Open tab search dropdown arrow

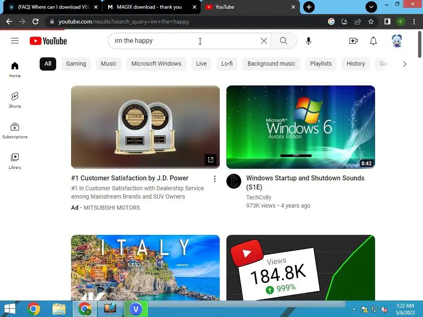point(371,7)
